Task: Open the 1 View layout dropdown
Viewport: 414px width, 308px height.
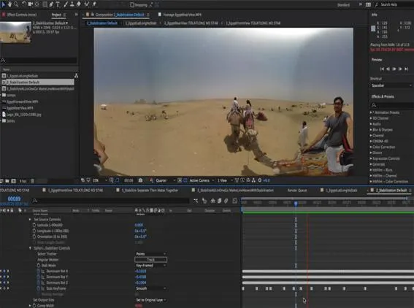Action: pos(225,180)
